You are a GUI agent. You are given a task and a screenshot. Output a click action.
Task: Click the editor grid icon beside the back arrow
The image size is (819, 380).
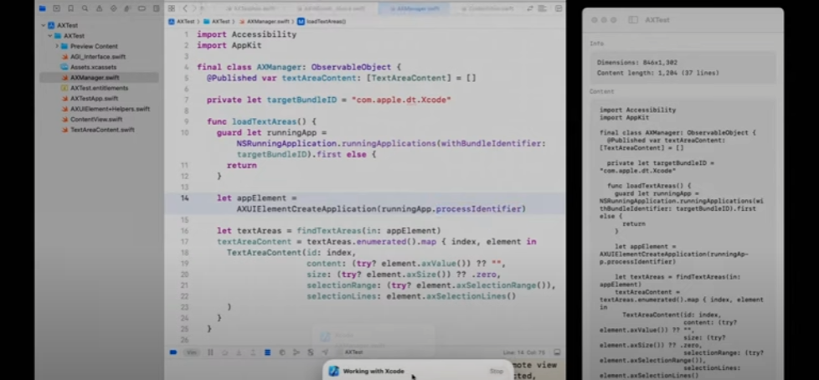click(x=172, y=8)
